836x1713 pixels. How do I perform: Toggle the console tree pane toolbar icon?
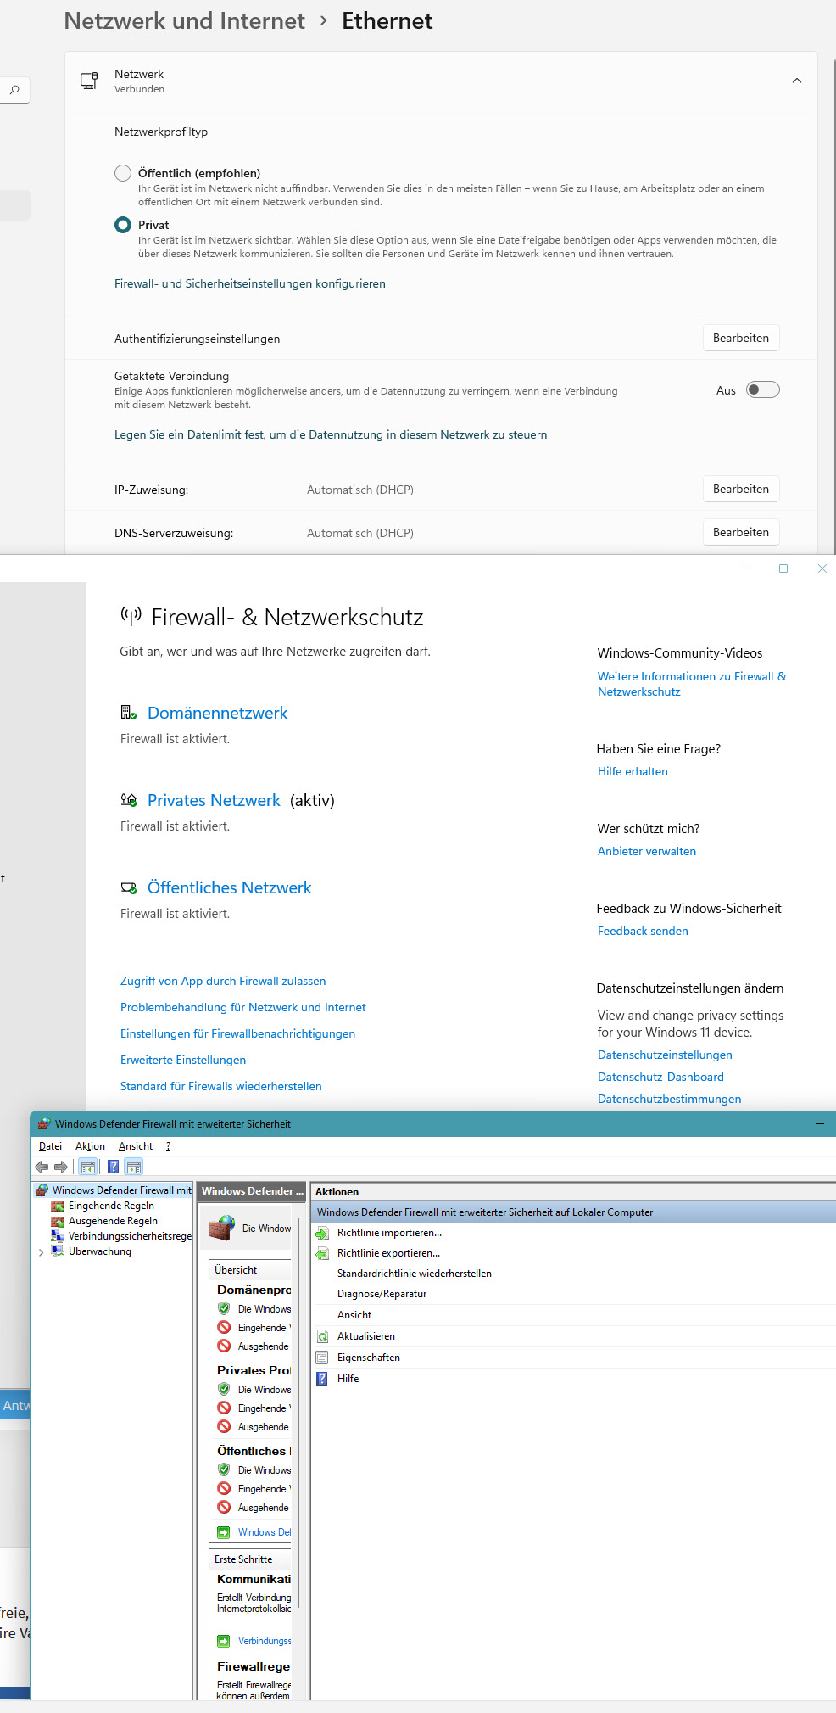coord(88,1167)
